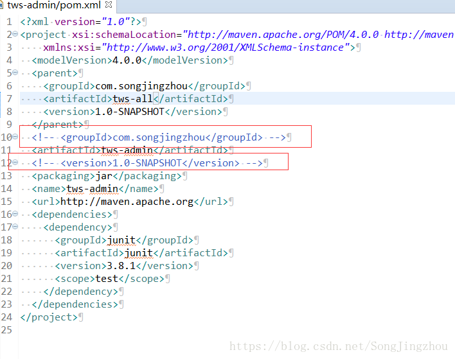Click the commented groupId on line 10
The height and width of the screenshot is (359, 455).
tap(159, 137)
